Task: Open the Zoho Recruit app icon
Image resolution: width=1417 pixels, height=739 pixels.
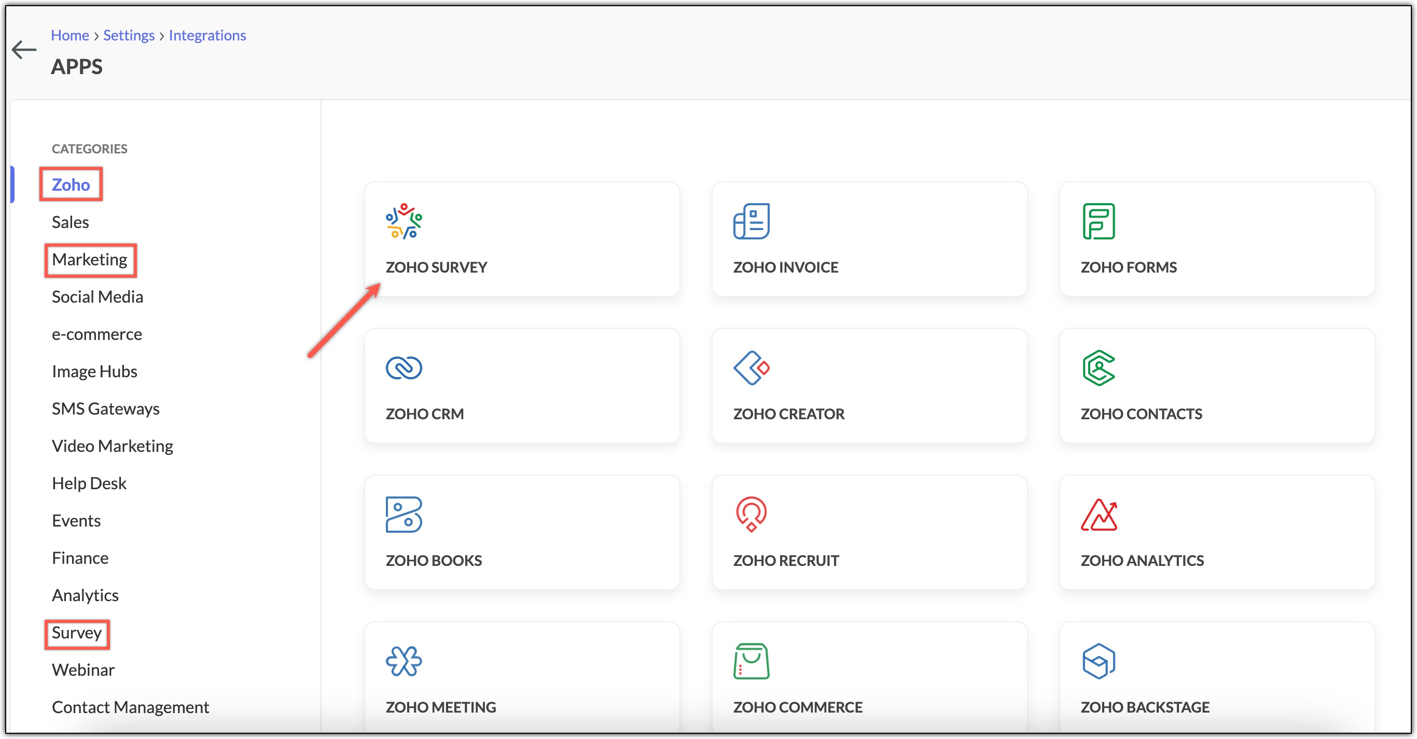Action: click(x=751, y=514)
